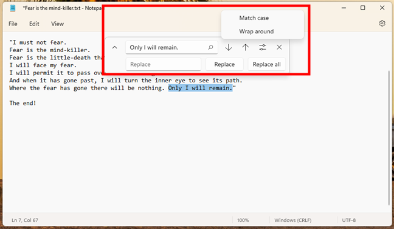Click the Replace button
394x229 pixels.
tap(224, 64)
